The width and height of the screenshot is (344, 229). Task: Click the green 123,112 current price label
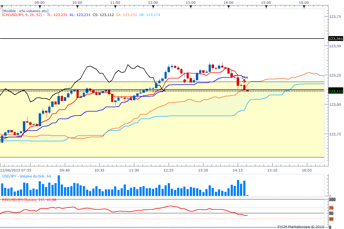[x=336, y=91]
